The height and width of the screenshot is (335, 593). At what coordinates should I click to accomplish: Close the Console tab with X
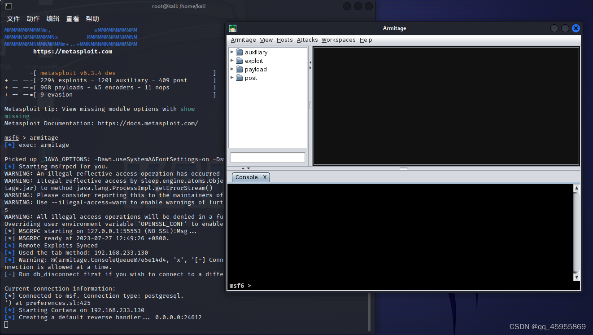point(265,177)
